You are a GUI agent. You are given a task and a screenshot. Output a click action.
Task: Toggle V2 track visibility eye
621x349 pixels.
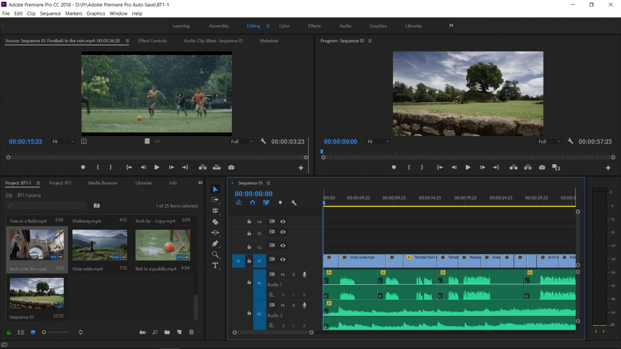[283, 246]
